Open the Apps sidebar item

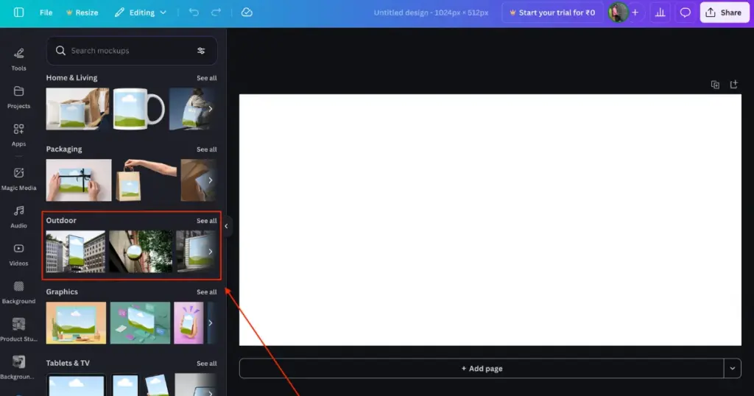[18, 135]
